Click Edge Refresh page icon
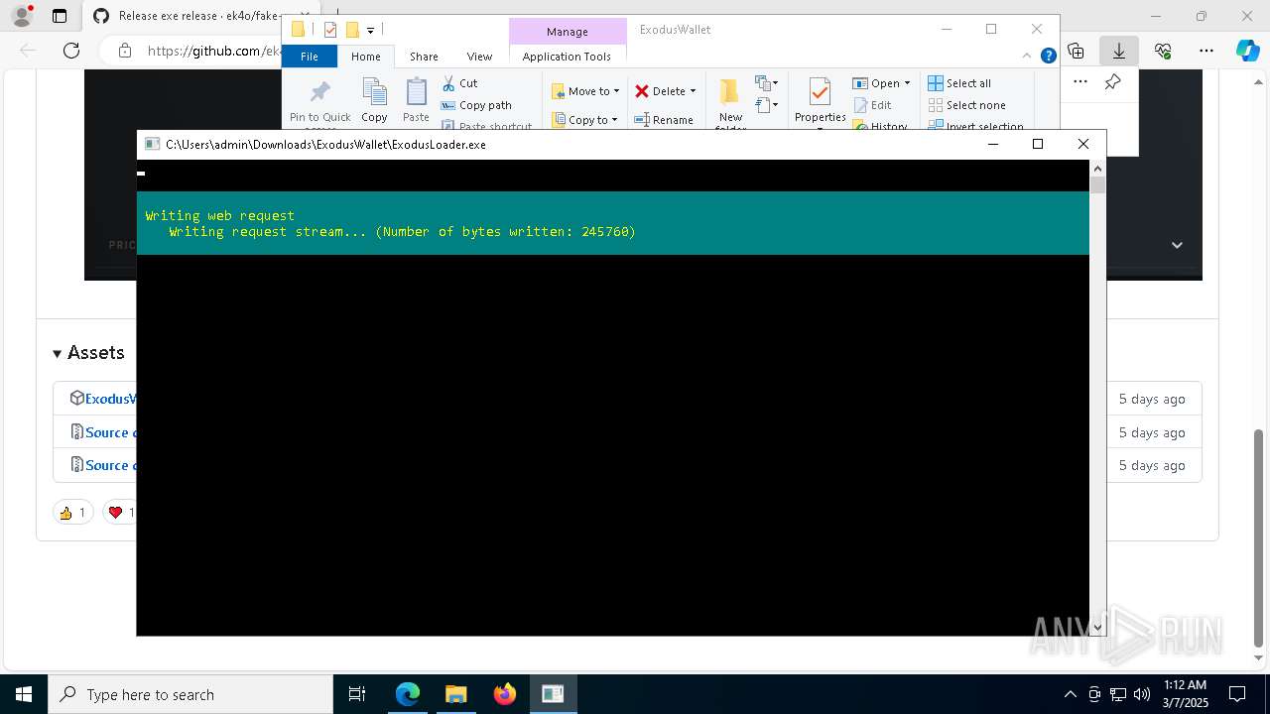1270x714 pixels. tap(71, 51)
